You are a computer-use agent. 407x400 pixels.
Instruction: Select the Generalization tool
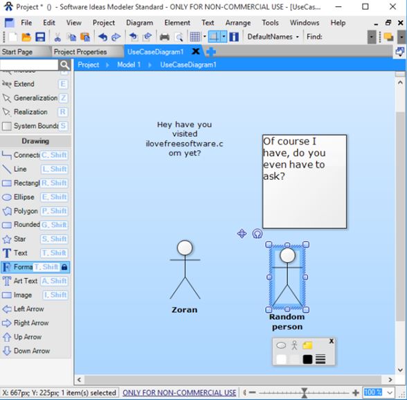pos(35,98)
